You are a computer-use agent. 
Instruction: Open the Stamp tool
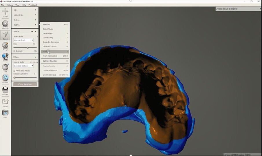point(5,57)
